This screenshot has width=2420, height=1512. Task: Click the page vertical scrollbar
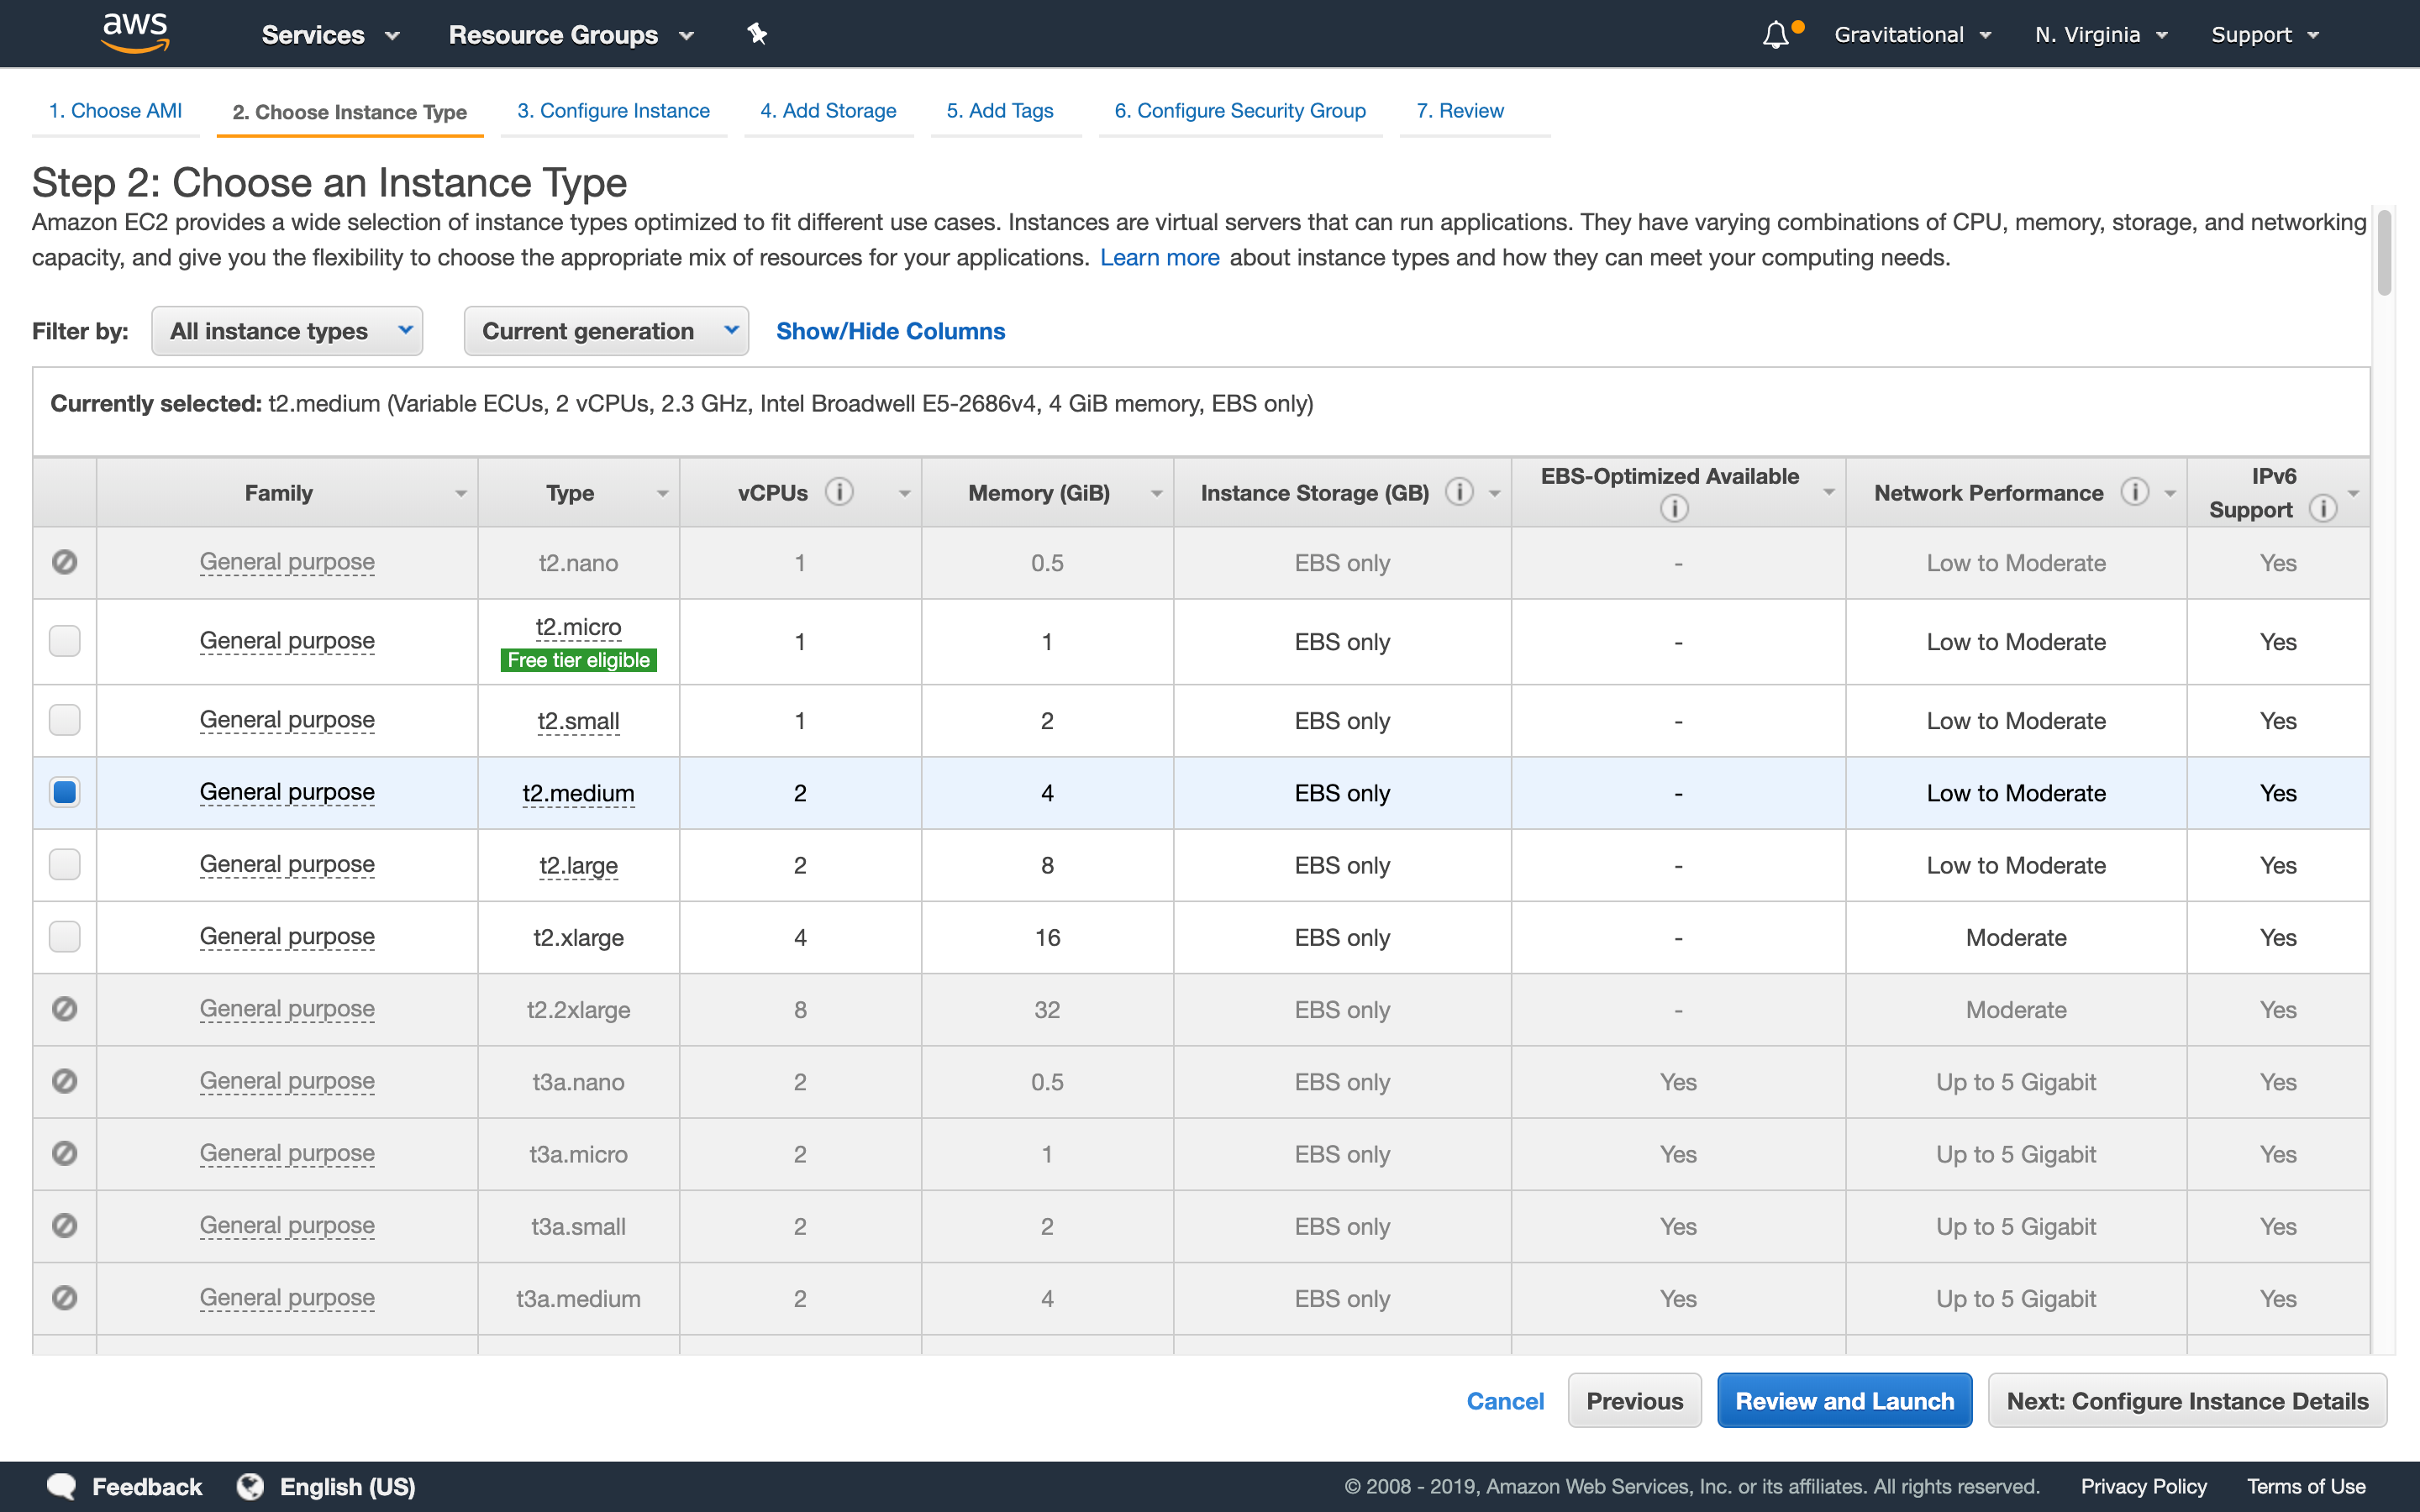(x=2384, y=252)
